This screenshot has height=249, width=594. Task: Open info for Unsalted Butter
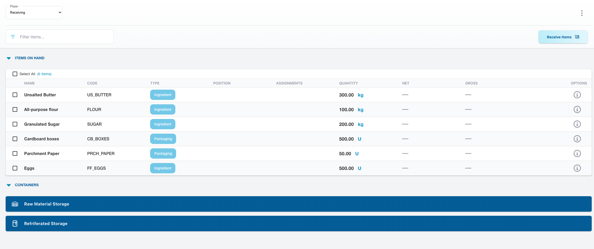[577, 95]
